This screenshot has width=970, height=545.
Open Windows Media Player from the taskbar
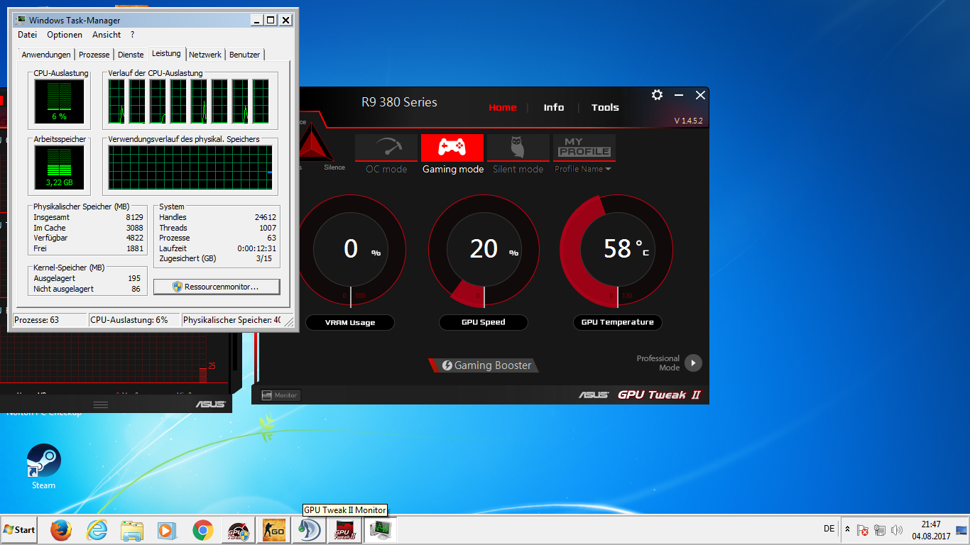pyautogui.click(x=166, y=530)
